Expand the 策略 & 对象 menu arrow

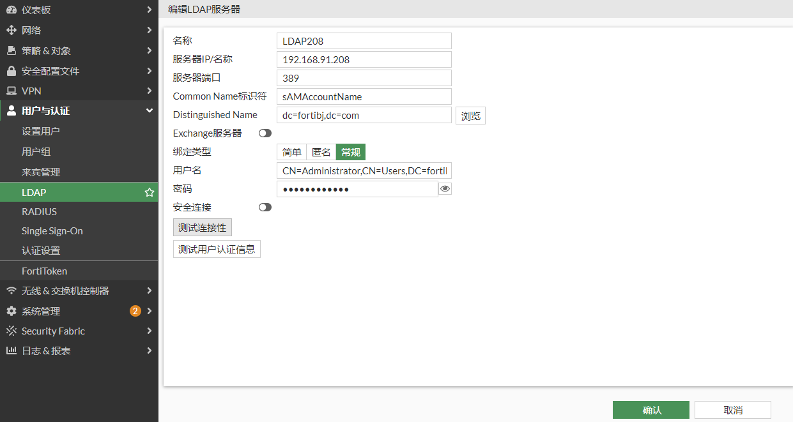click(149, 50)
